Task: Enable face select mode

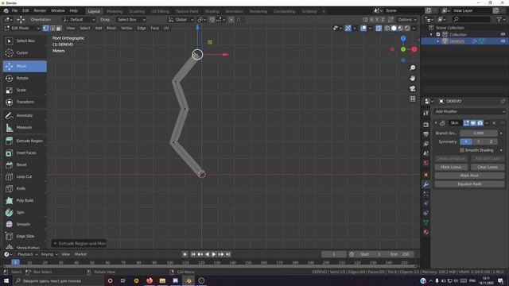Action: coord(58,29)
